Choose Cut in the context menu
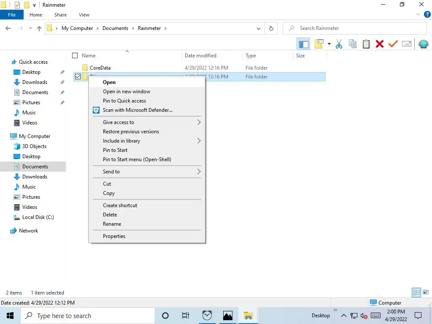The height and width of the screenshot is (324, 432). [147, 184]
